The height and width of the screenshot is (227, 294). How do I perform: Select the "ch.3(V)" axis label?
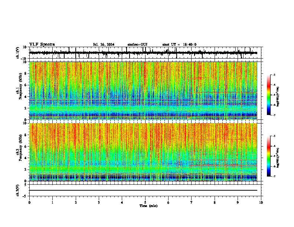tap(18, 190)
